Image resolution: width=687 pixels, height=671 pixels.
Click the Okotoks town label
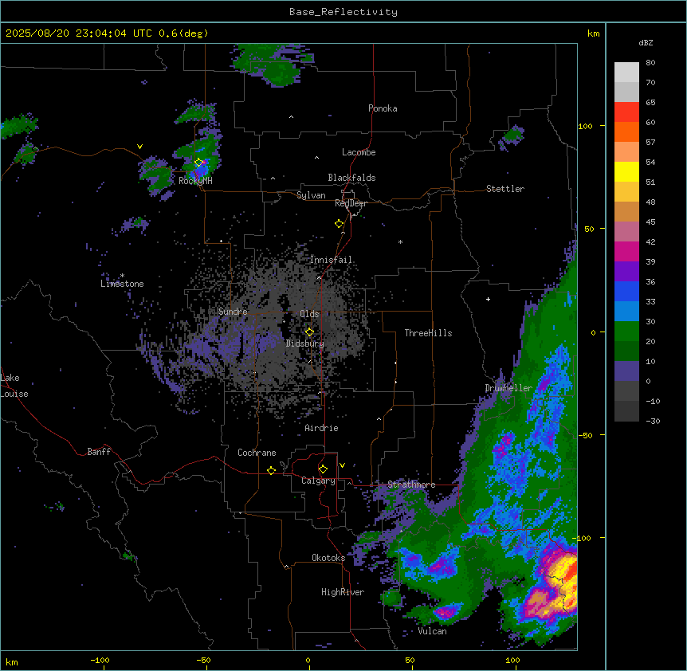point(328,558)
